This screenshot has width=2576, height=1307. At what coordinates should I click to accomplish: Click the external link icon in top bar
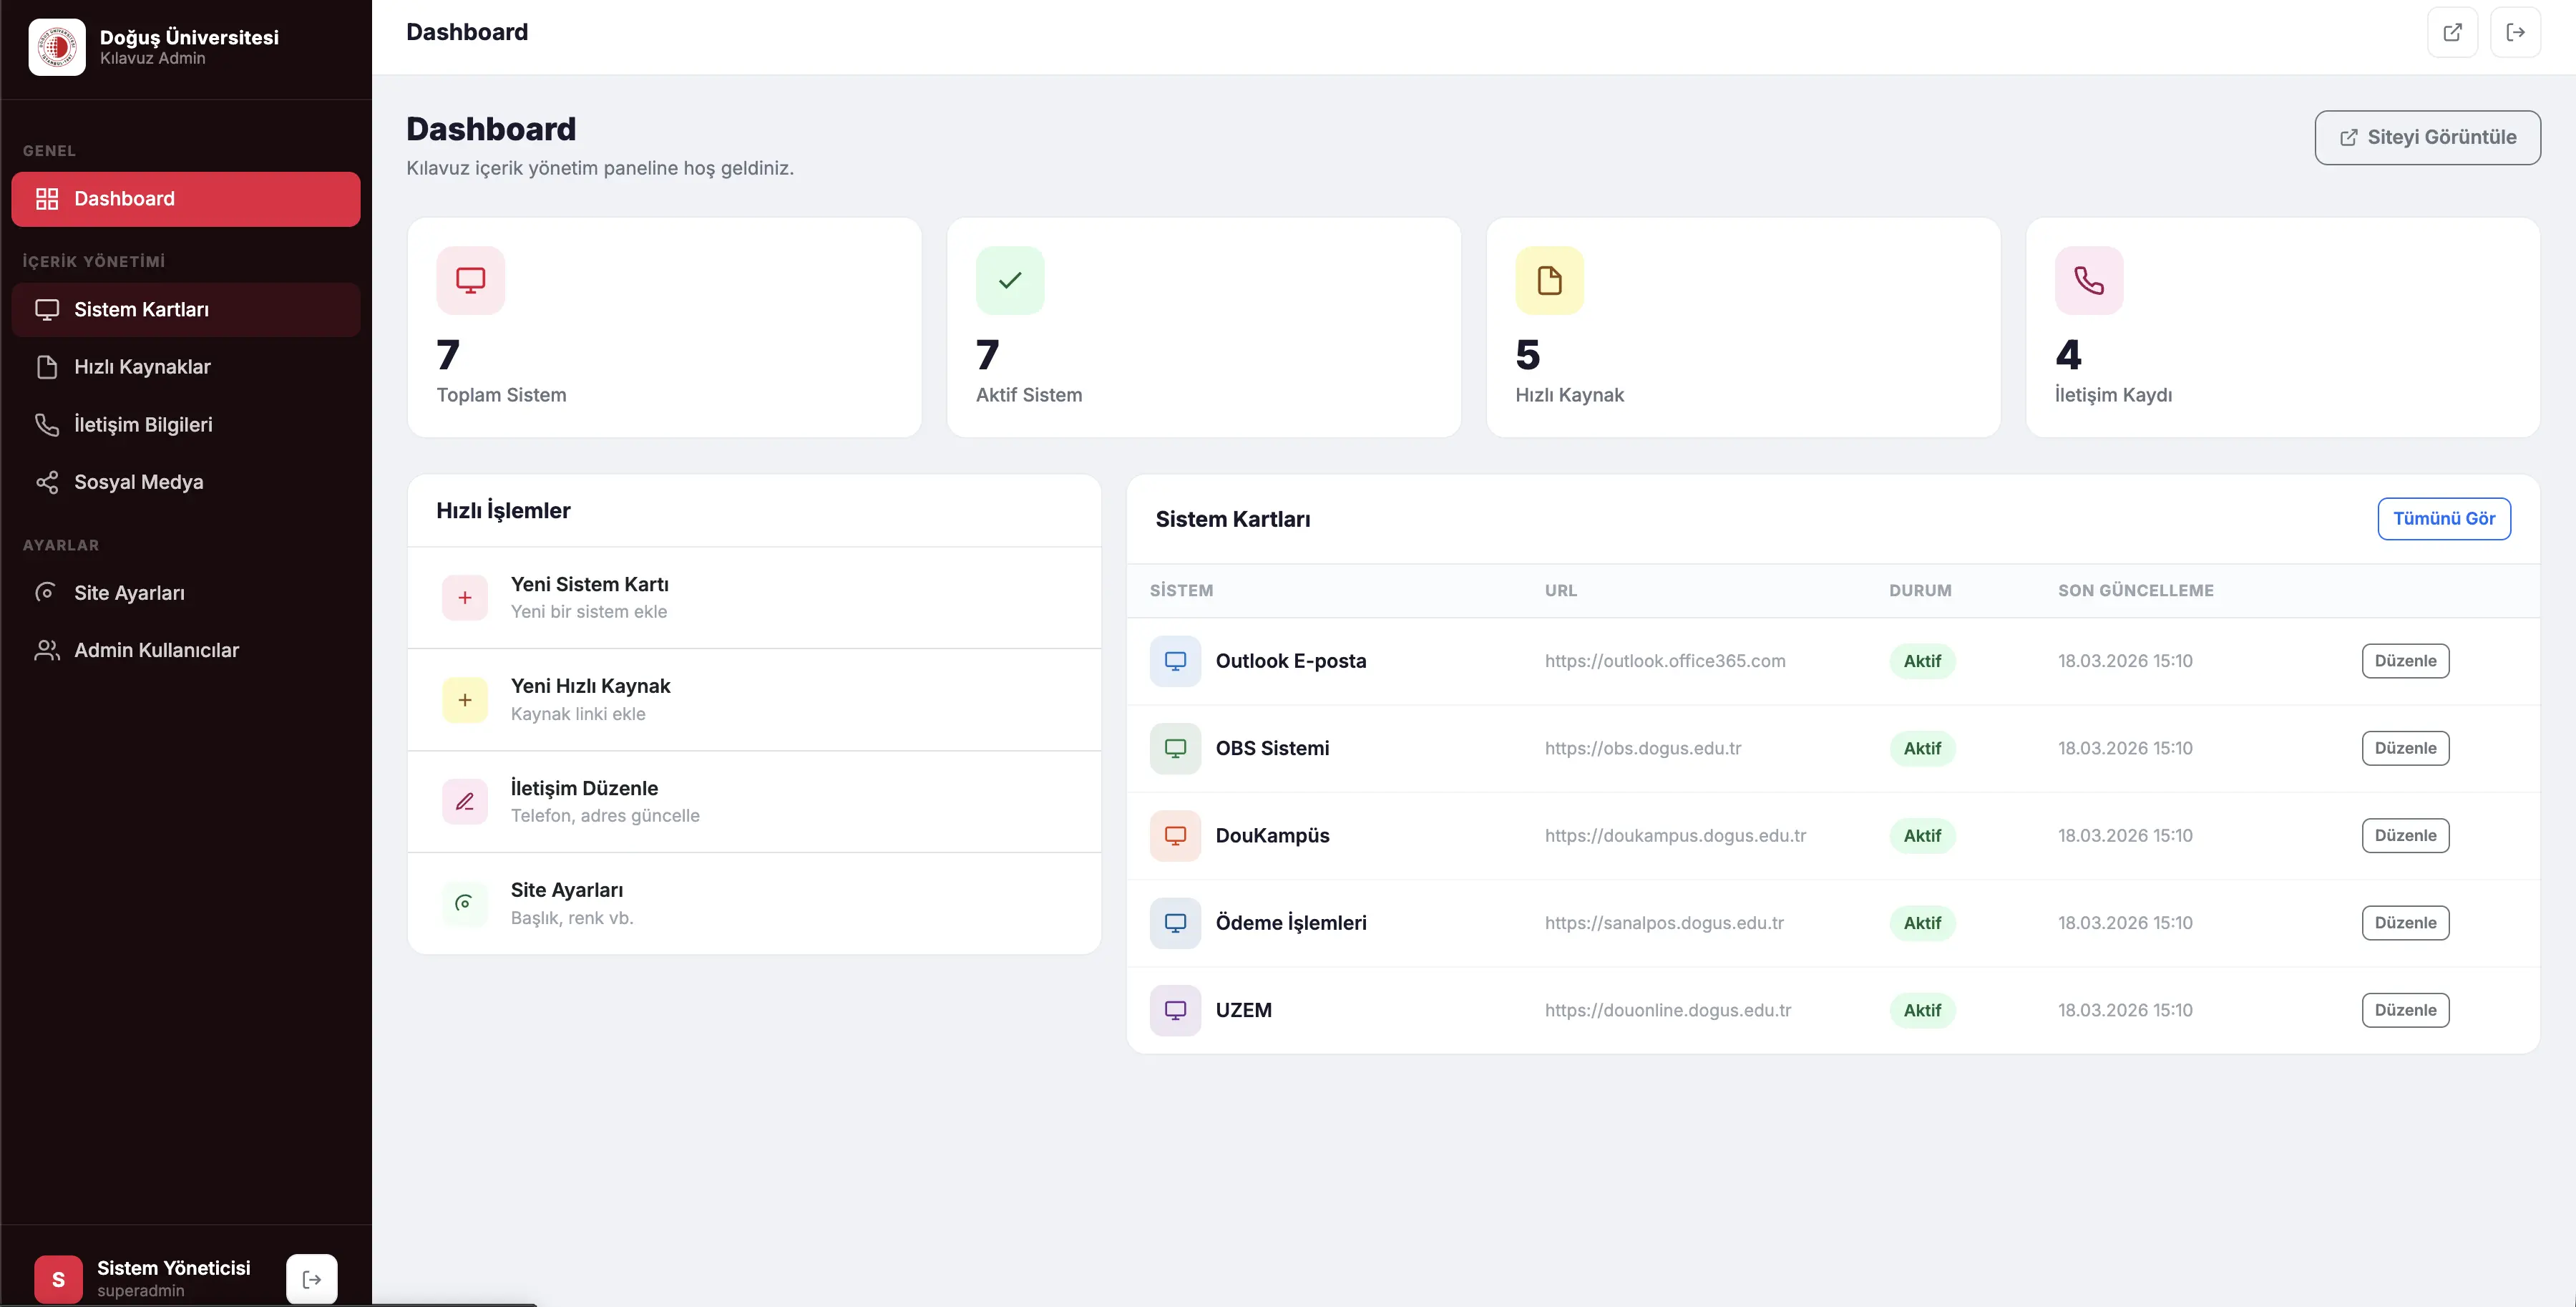(x=2452, y=32)
